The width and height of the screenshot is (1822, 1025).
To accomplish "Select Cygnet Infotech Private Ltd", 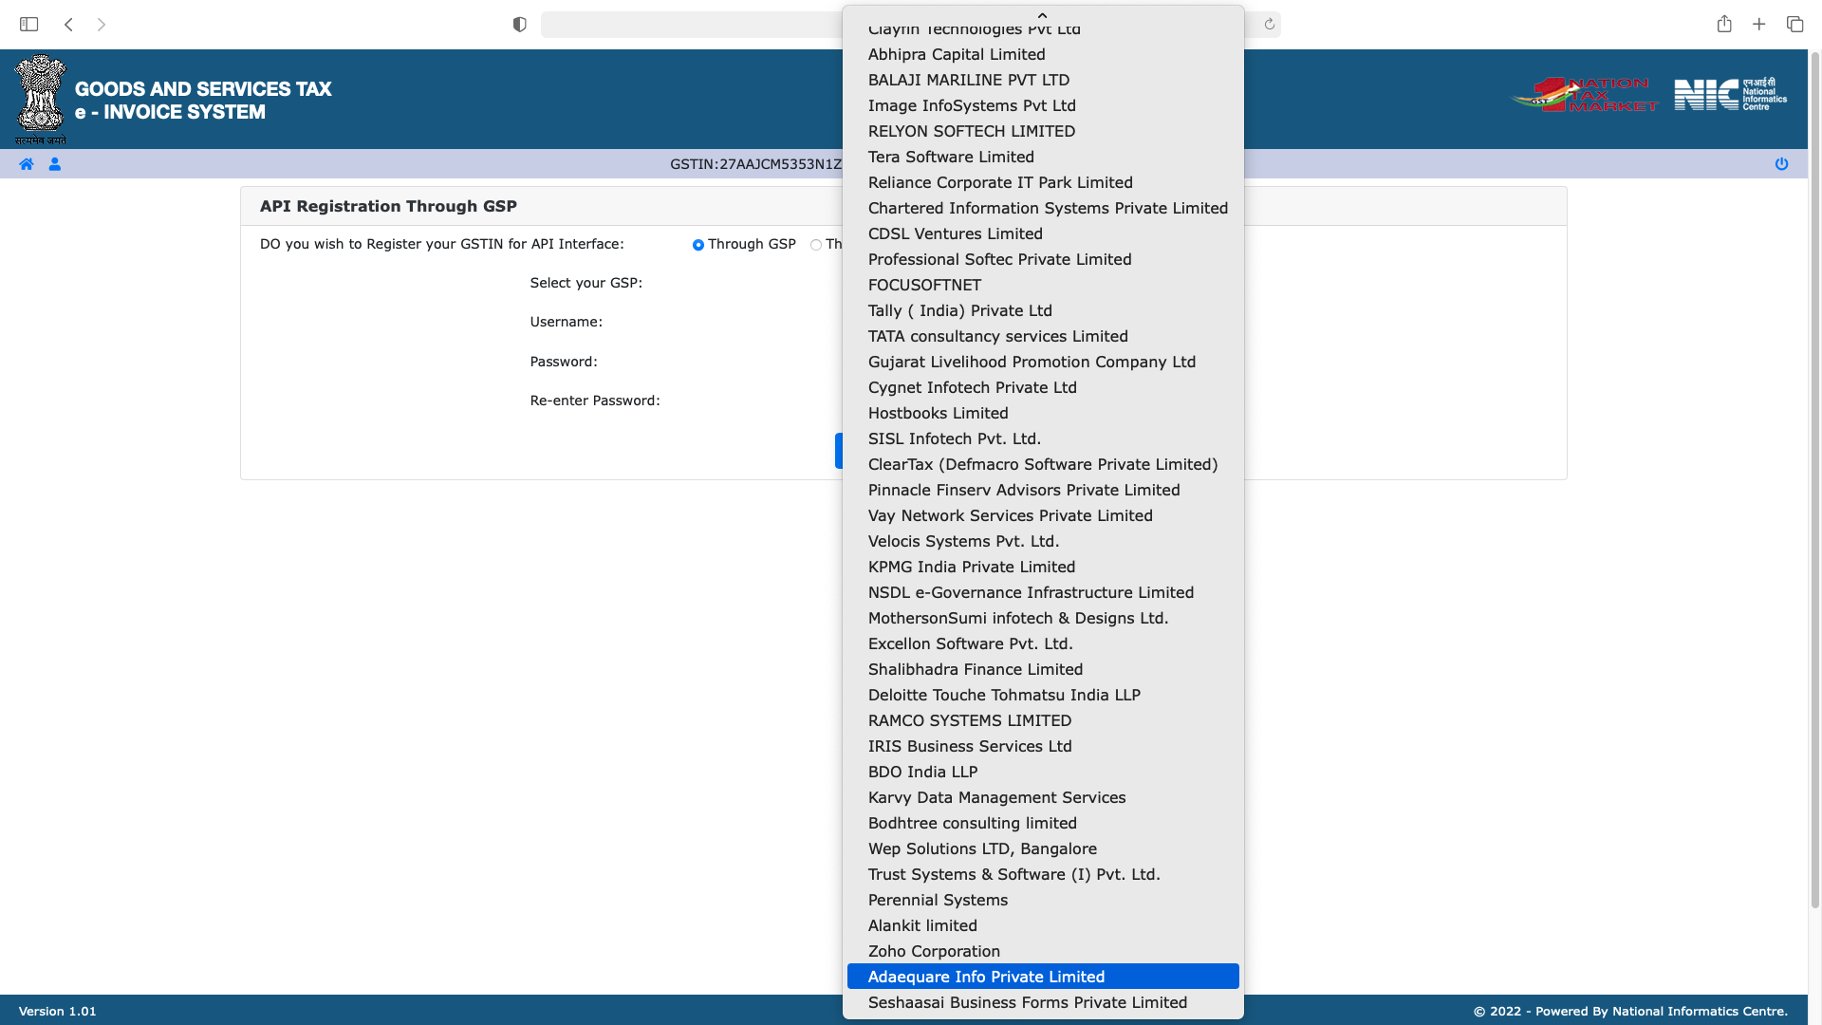I will point(1043,388).
